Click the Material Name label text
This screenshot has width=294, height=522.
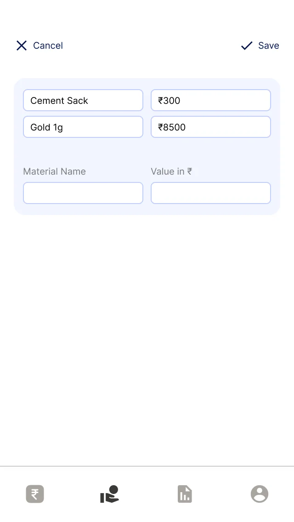pyautogui.click(x=54, y=171)
